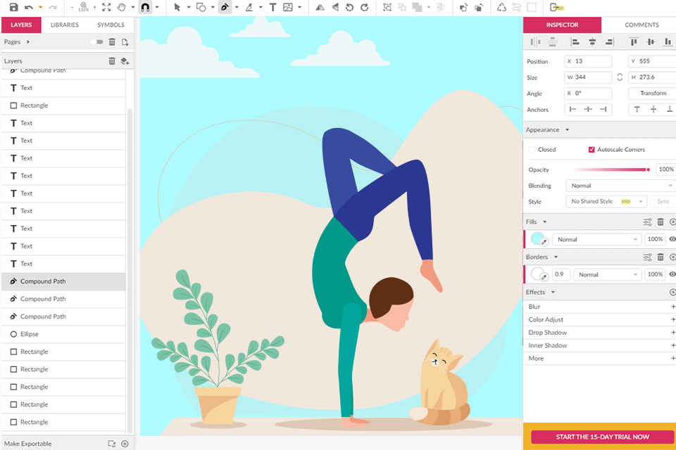Select the Image insert tool

288,7
